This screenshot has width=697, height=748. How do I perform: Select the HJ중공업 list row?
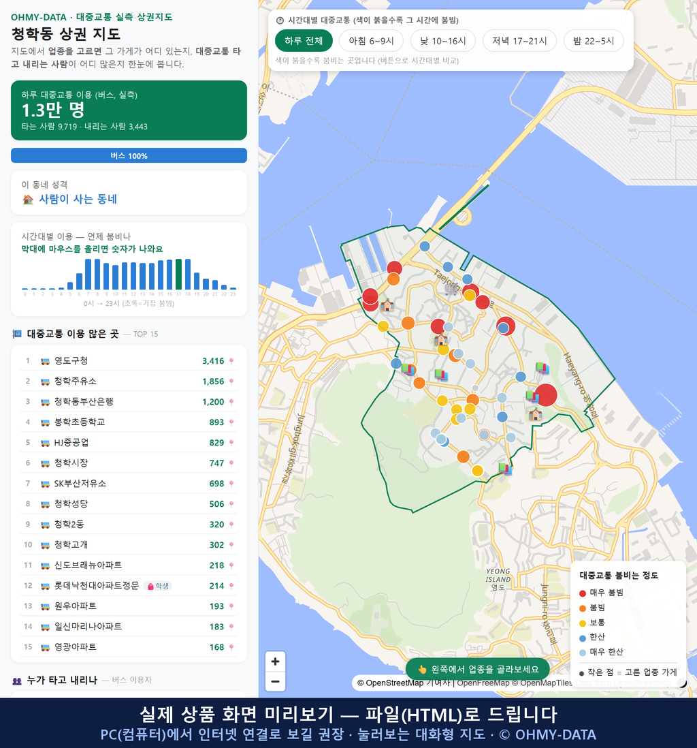(x=129, y=443)
